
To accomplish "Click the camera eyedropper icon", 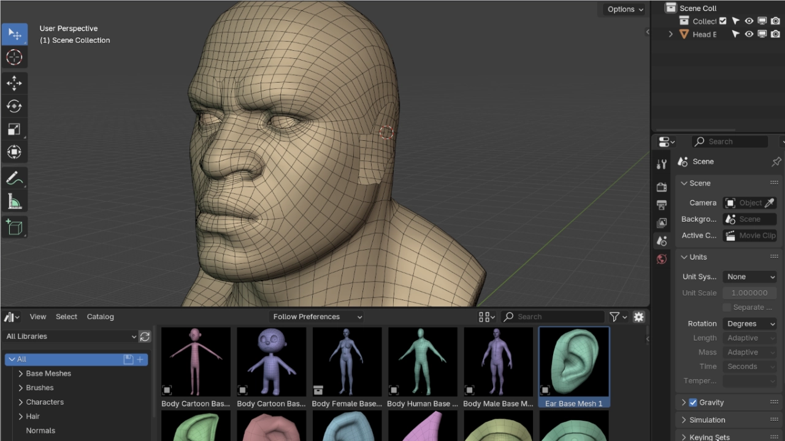I will click(x=770, y=203).
